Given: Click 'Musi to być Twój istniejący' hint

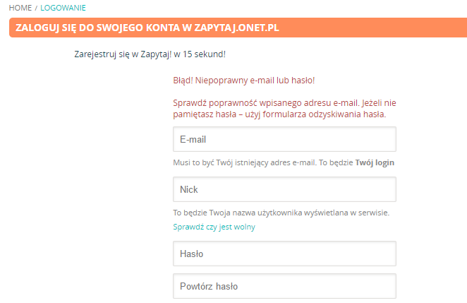Looking at the screenshot, I should [226, 162].
